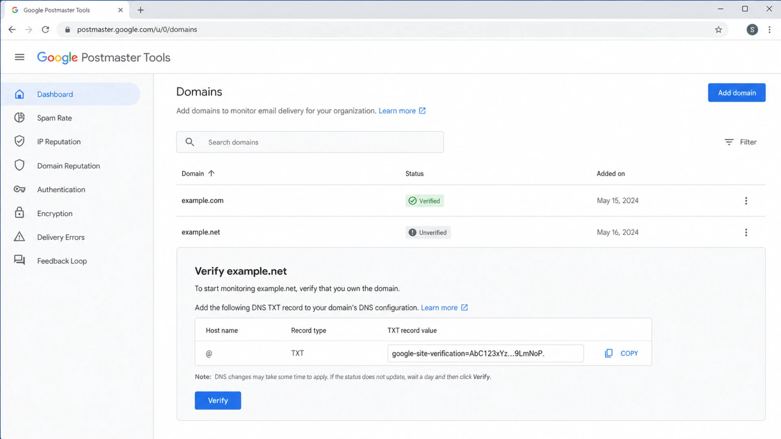Bookmark this page with the star

click(x=719, y=29)
